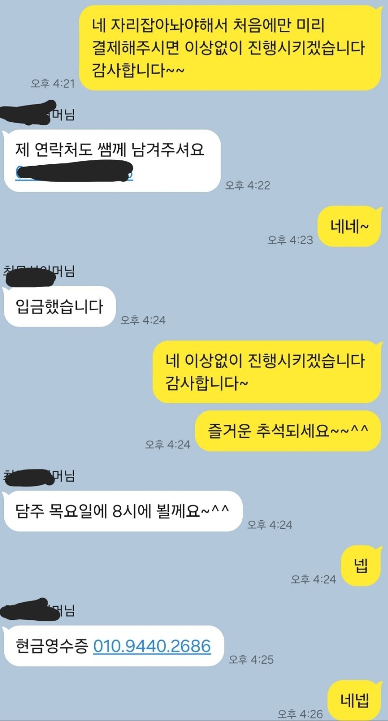Viewport: 388px width, 721px height.
Task: Tap the 오후 4:25 timestamp
Action: [251, 660]
